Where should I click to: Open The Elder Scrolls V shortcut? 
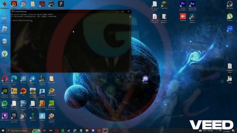point(42,93)
